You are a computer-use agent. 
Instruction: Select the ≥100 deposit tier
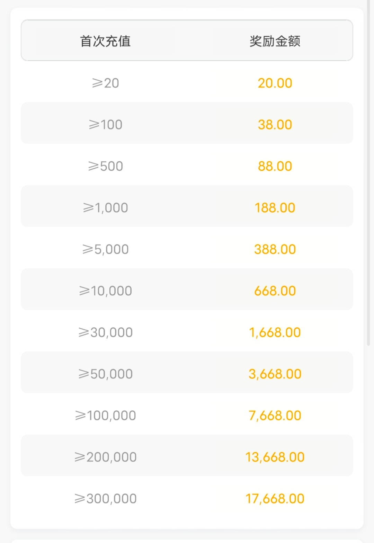105,125
